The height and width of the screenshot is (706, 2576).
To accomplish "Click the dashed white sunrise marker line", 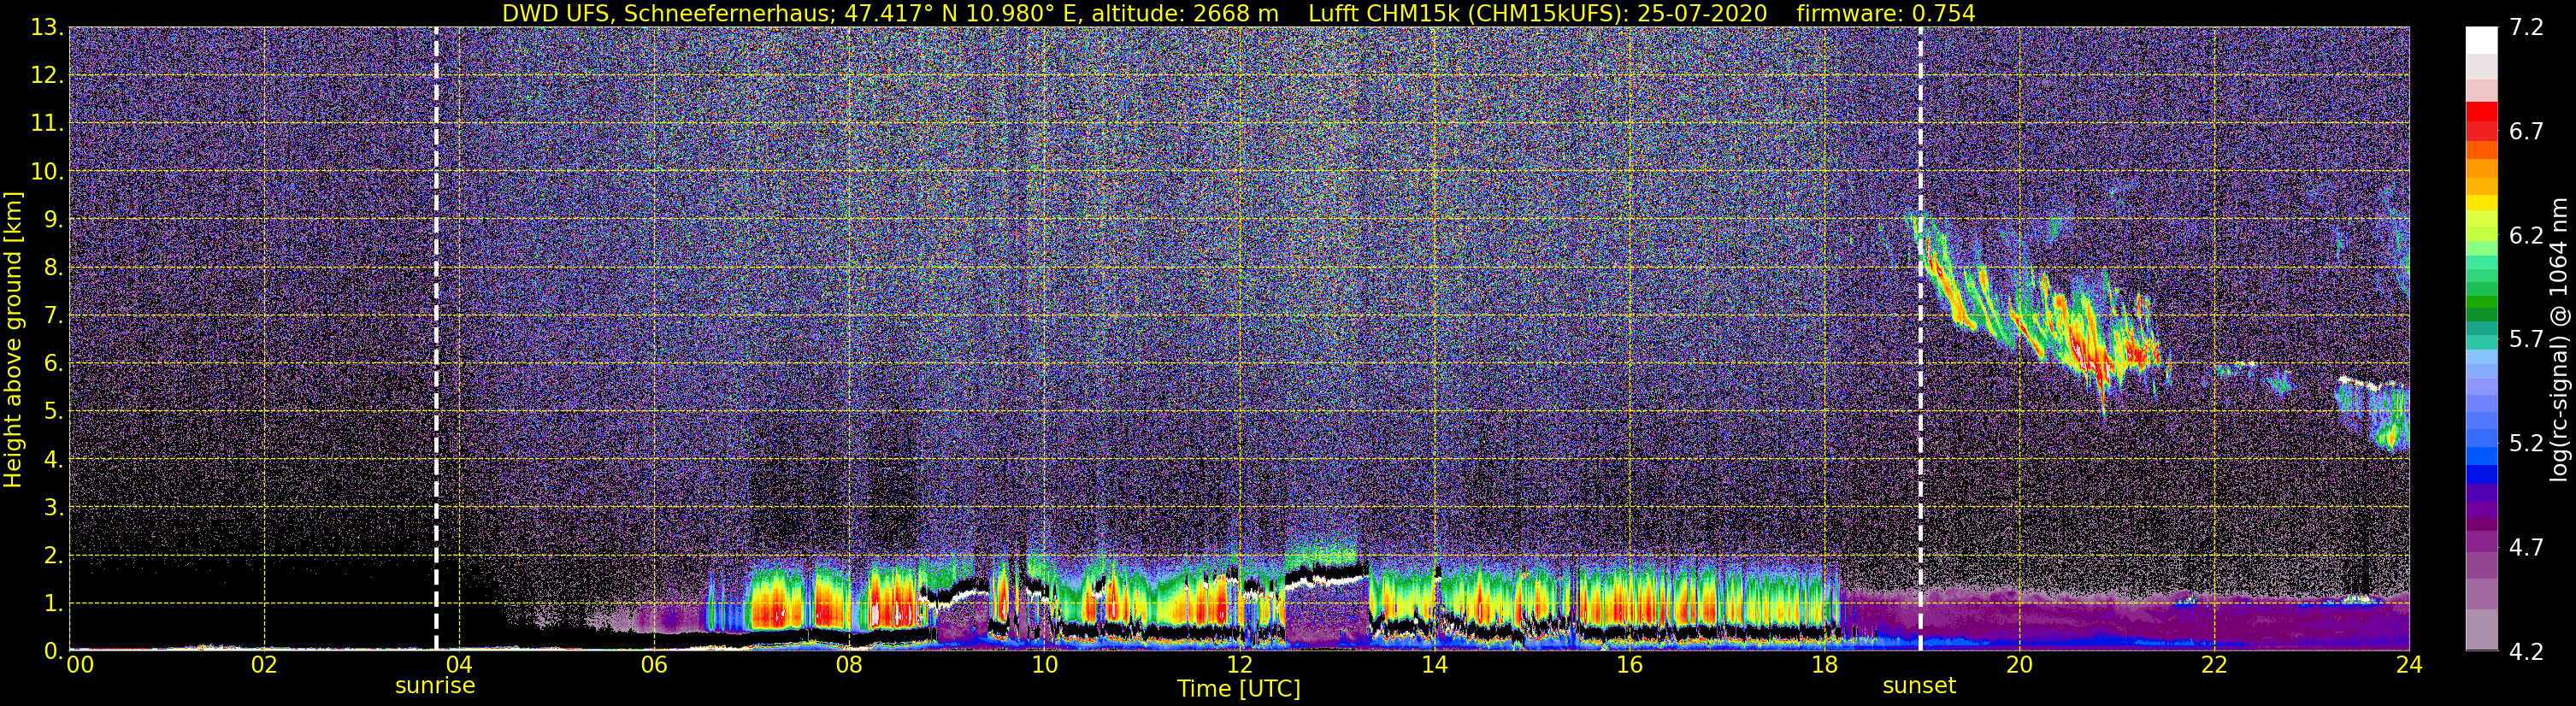I will point(436,338).
